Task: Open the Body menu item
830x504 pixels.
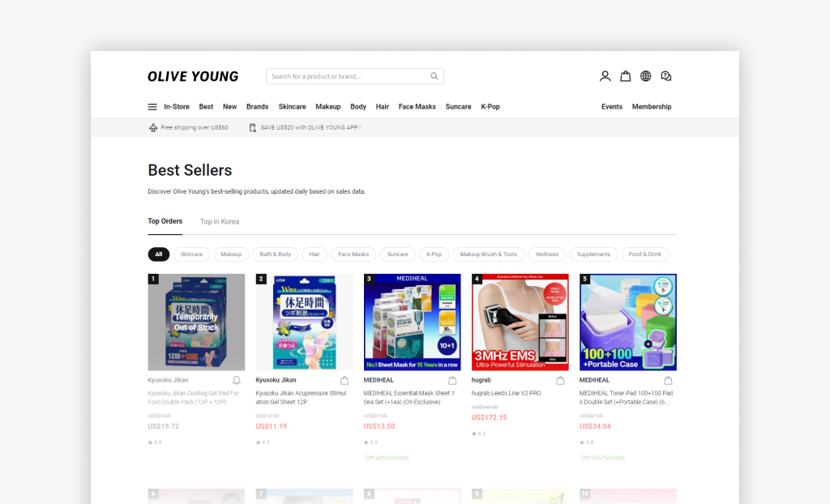Action: pyautogui.click(x=358, y=106)
